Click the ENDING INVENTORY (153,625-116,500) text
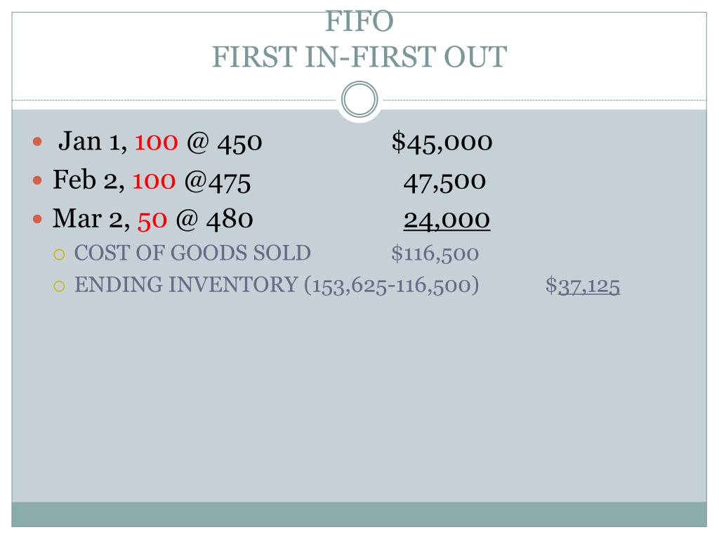Image resolution: width=719 pixels, height=539 pixels. (x=277, y=285)
